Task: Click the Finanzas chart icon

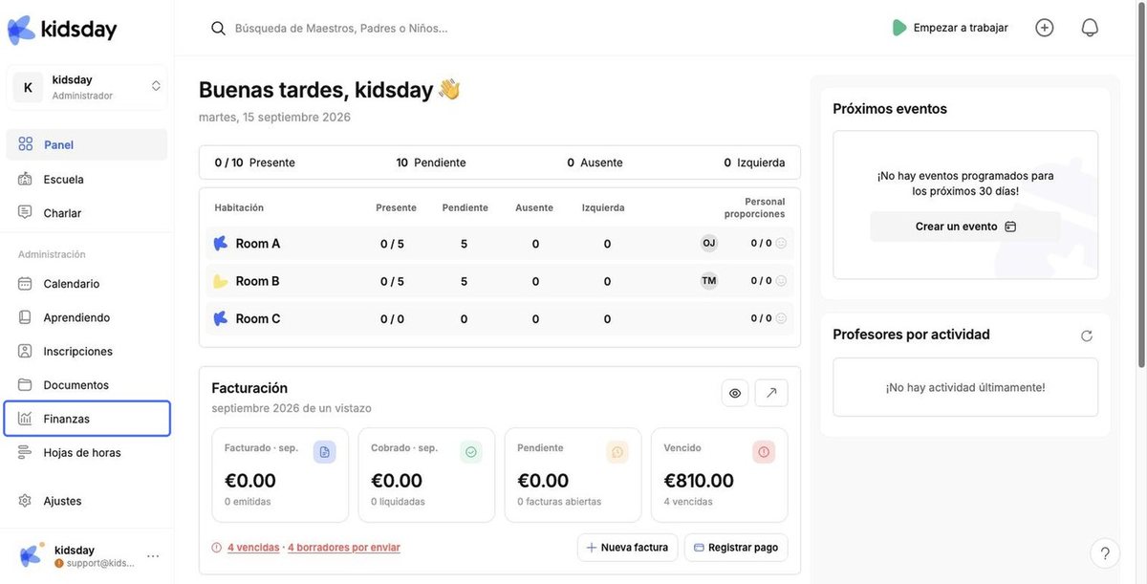Action: pyautogui.click(x=25, y=419)
